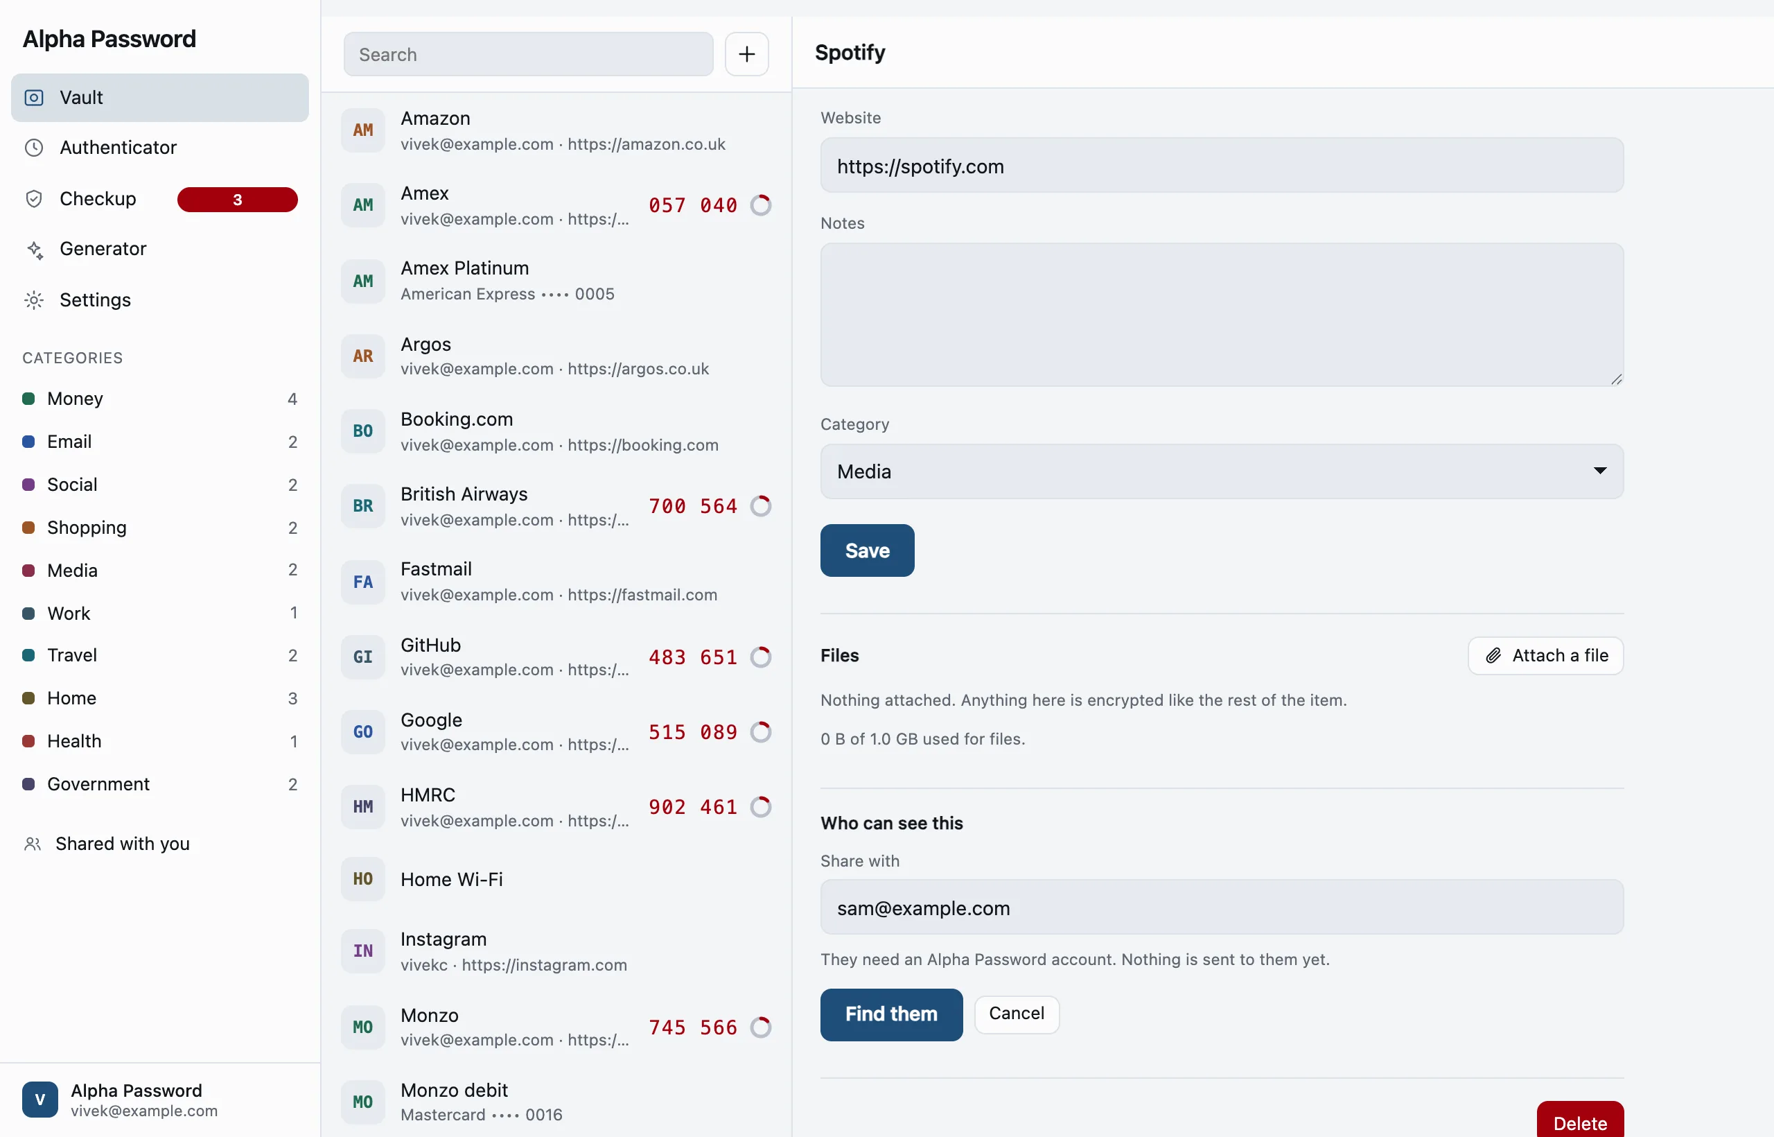
Task: Copy the Monzo code 745 566
Action: click(x=693, y=1027)
